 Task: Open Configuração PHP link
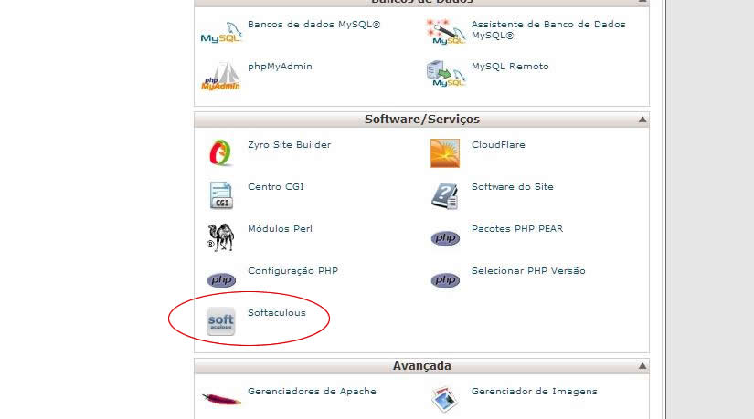[x=292, y=270]
